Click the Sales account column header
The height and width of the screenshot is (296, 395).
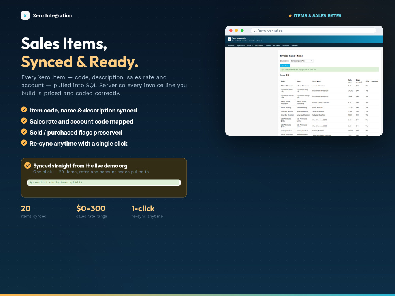[359, 81]
